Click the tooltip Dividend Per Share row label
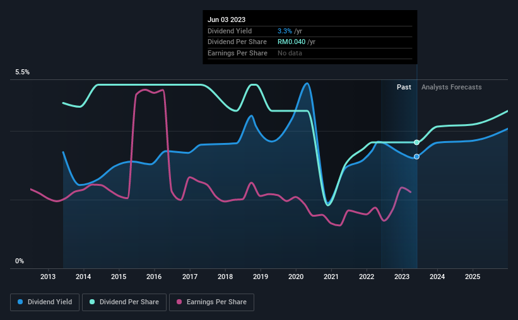518x320 pixels. click(x=237, y=42)
